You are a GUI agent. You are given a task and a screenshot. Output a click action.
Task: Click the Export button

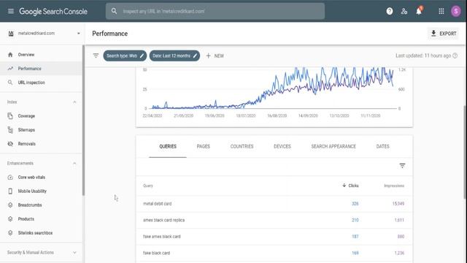[444, 34]
